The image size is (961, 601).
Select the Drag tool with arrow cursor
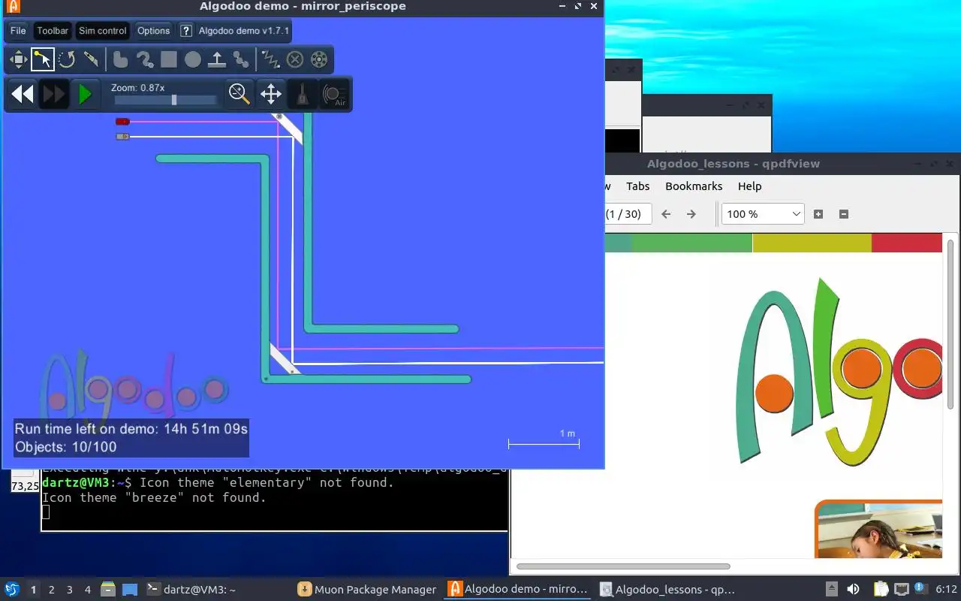coord(43,59)
